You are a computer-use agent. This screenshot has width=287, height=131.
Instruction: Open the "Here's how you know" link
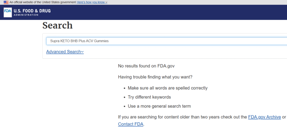click(x=91, y=2)
